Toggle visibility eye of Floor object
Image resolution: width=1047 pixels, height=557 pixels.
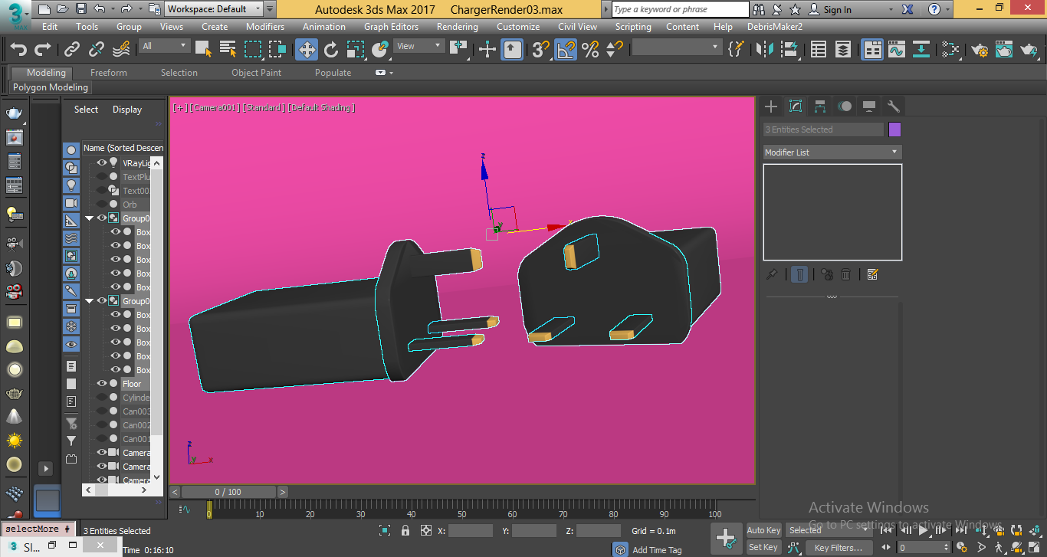tap(102, 384)
